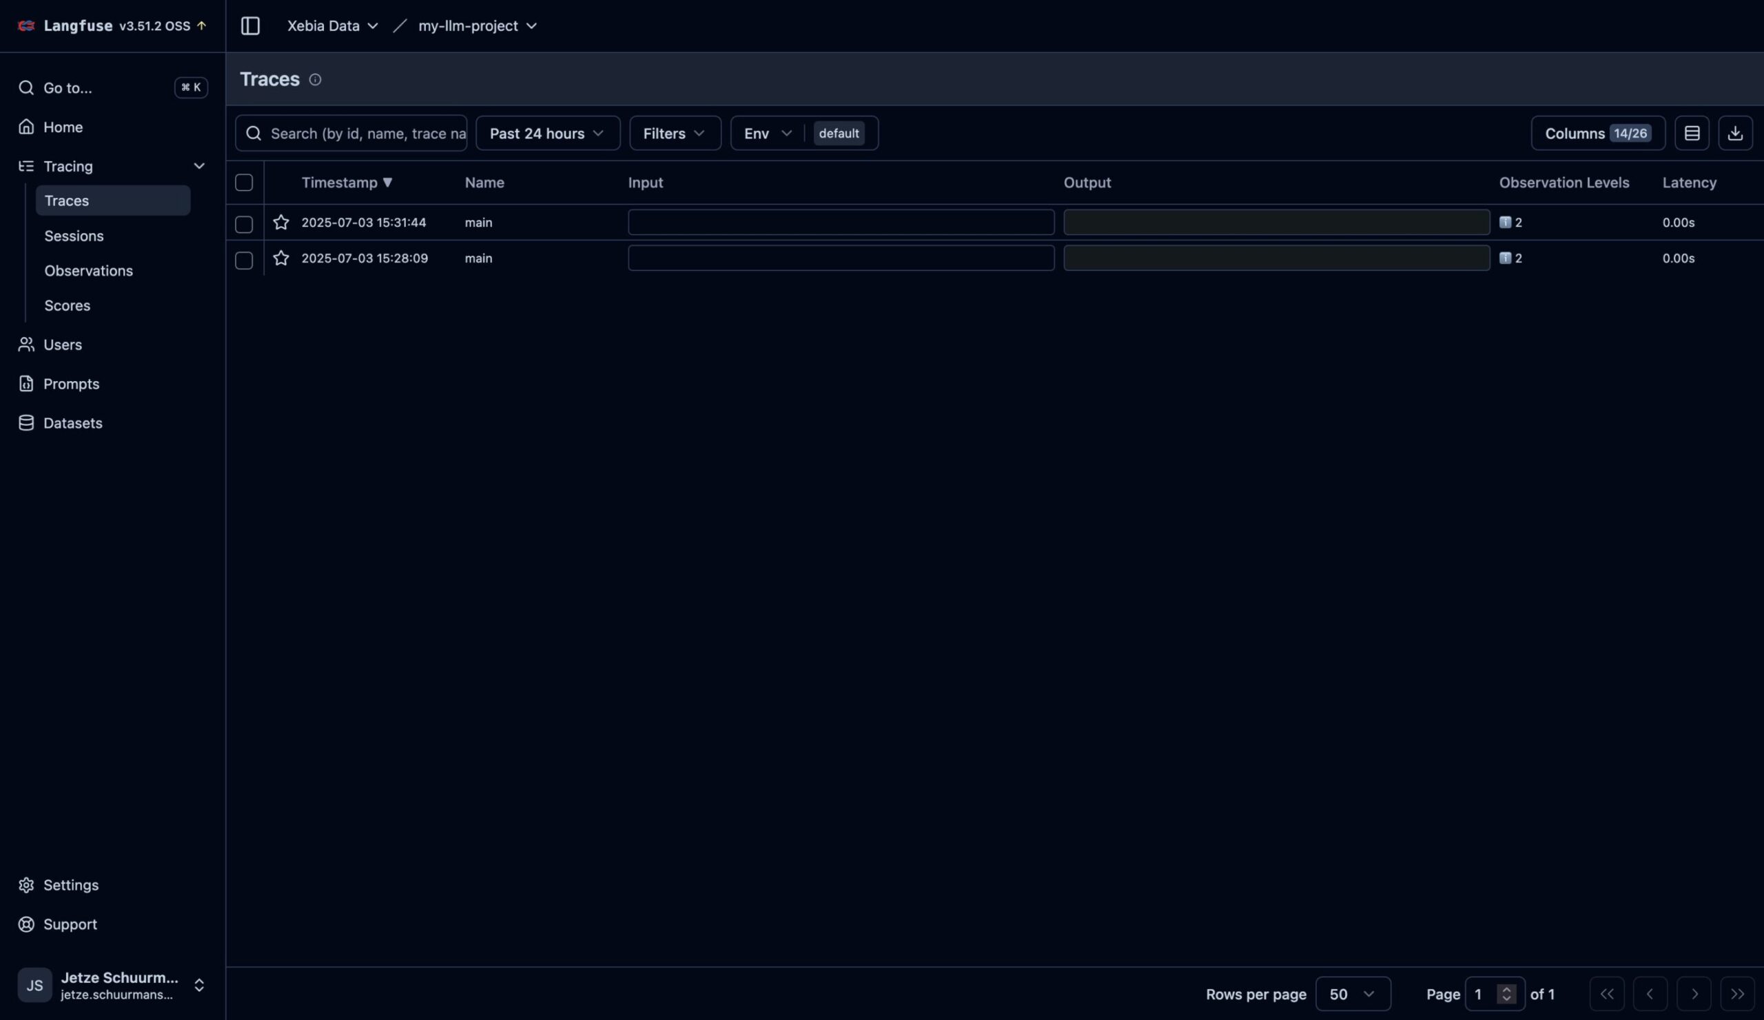Click the observation level badge of the 15:31:44 trace
Image resolution: width=1764 pixels, height=1020 pixels.
tap(1510, 223)
